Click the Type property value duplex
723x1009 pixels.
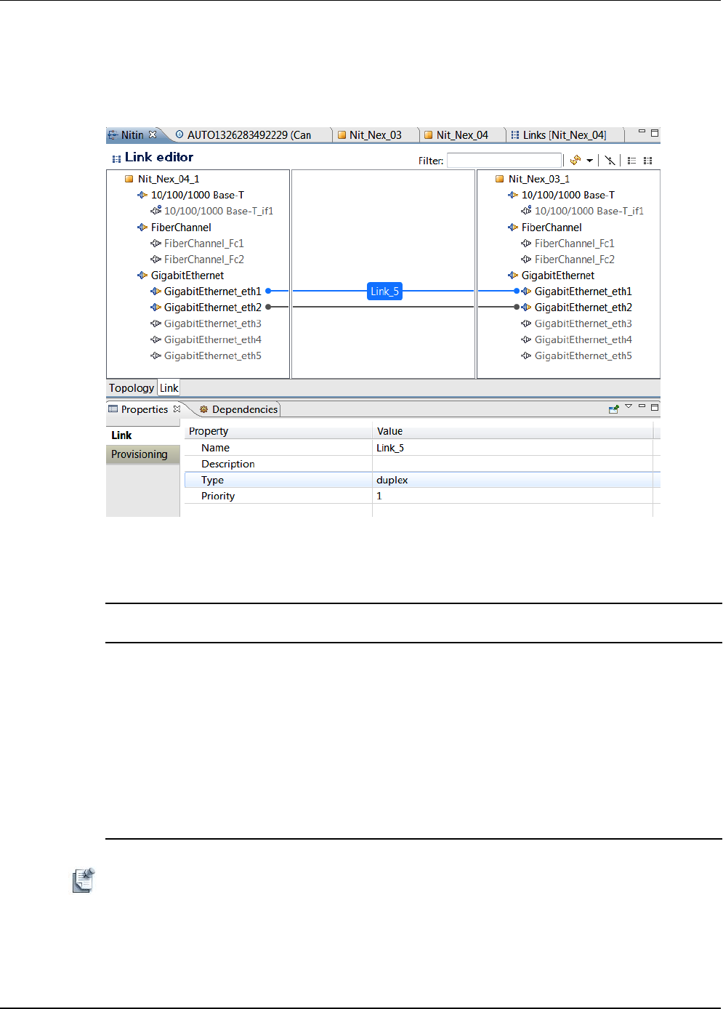click(392, 480)
